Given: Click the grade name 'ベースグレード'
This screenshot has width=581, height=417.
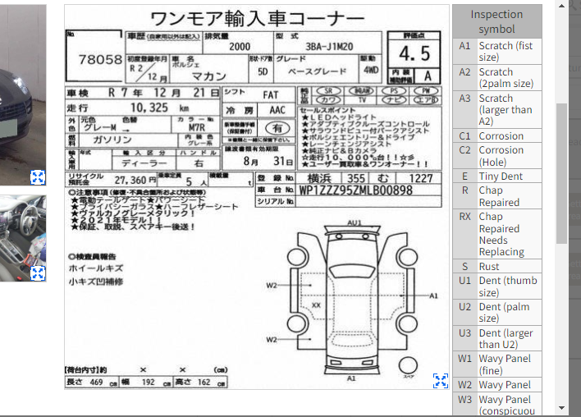Looking at the screenshot, I should [x=317, y=71].
